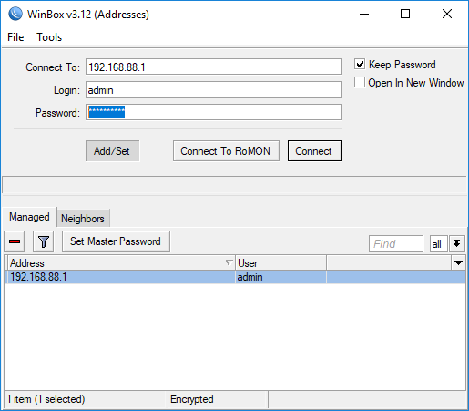Close the WinBox window
The width and height of the screenshot is (469, 411).
point(447,14)
